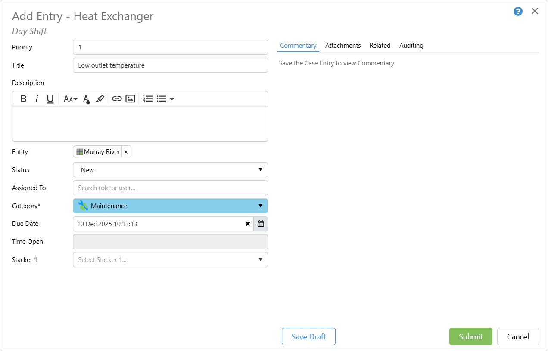Click the Save Draft button
Screen dimensions: 548x351
tap(308, 336)
